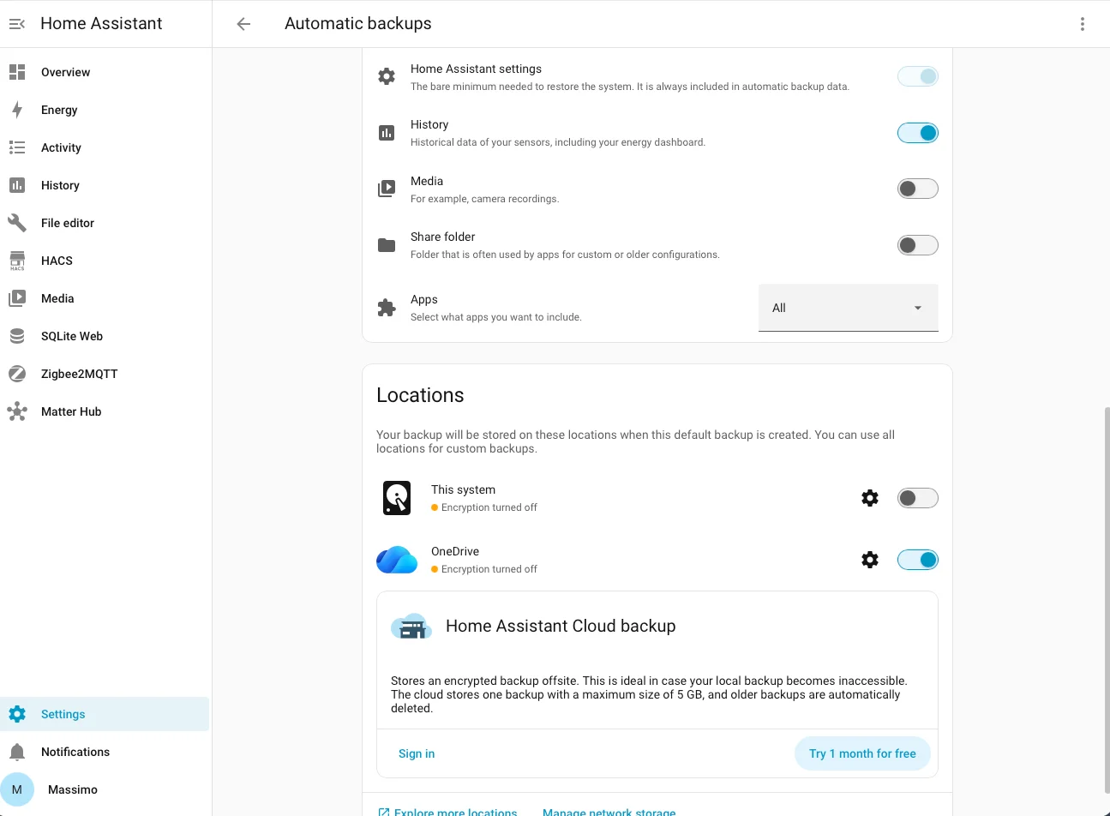
Task: Open the Massimo user profile avatar
Action: (x=17, y=789)
